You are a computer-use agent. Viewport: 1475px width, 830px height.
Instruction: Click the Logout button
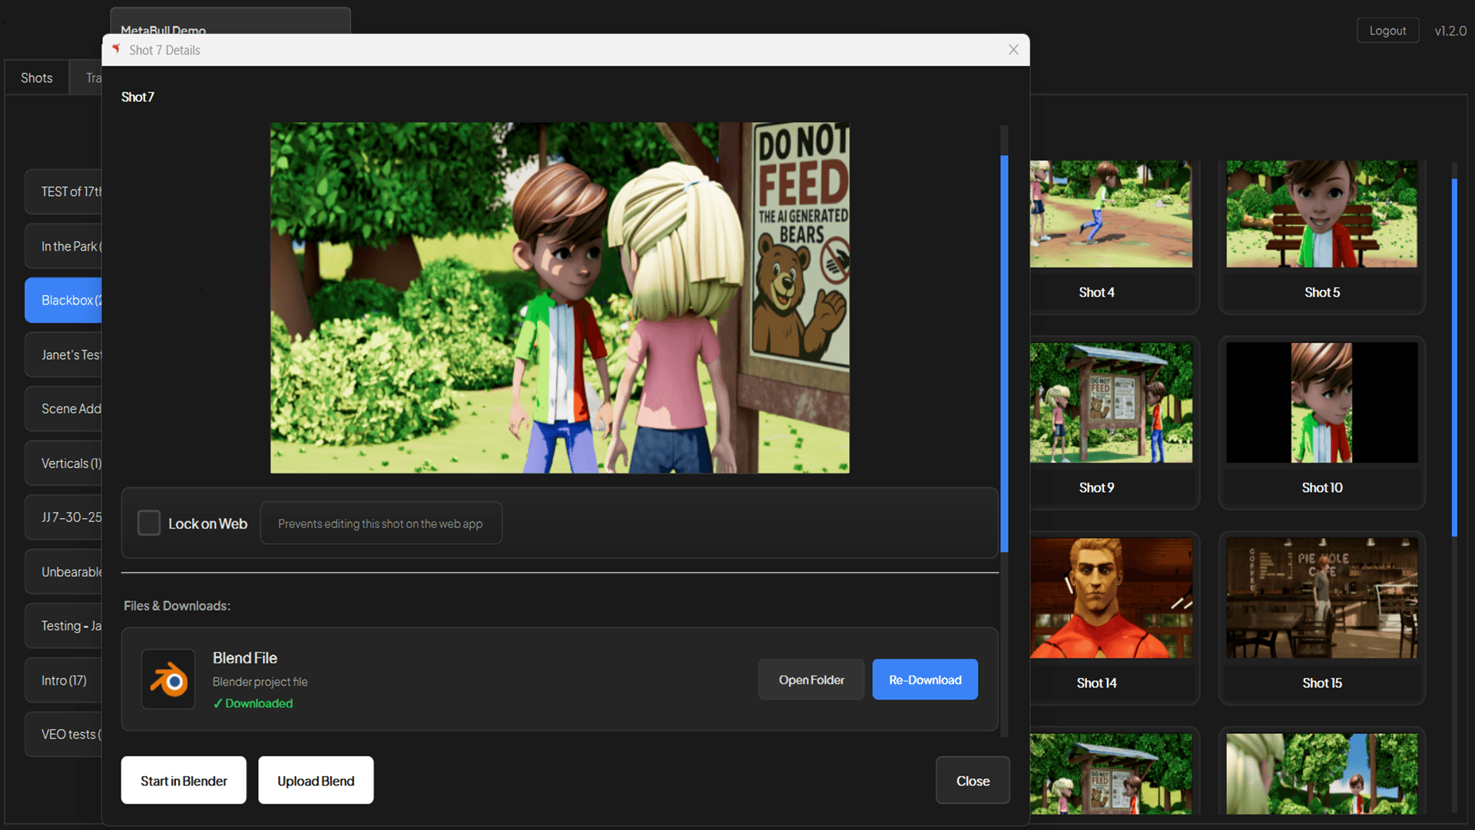pos(1387,31)
